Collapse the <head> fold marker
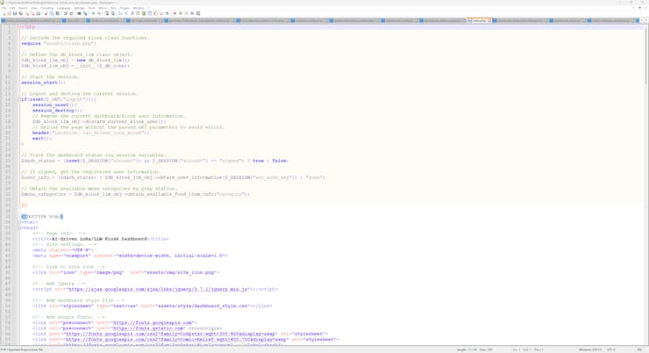649x353 pixels. pos(19,227)
